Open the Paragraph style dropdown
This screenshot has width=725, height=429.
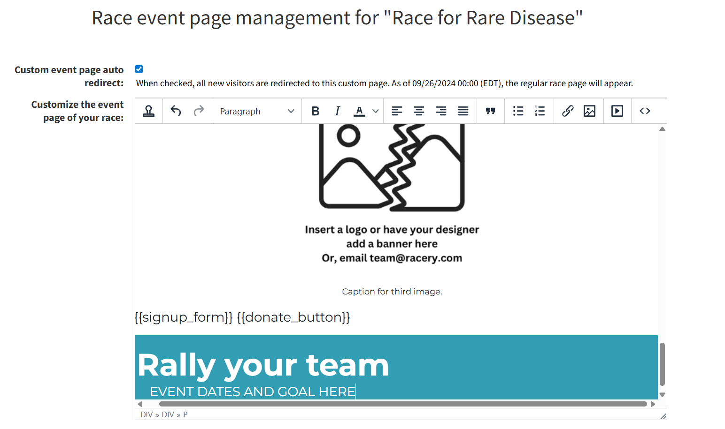[256, 111]
